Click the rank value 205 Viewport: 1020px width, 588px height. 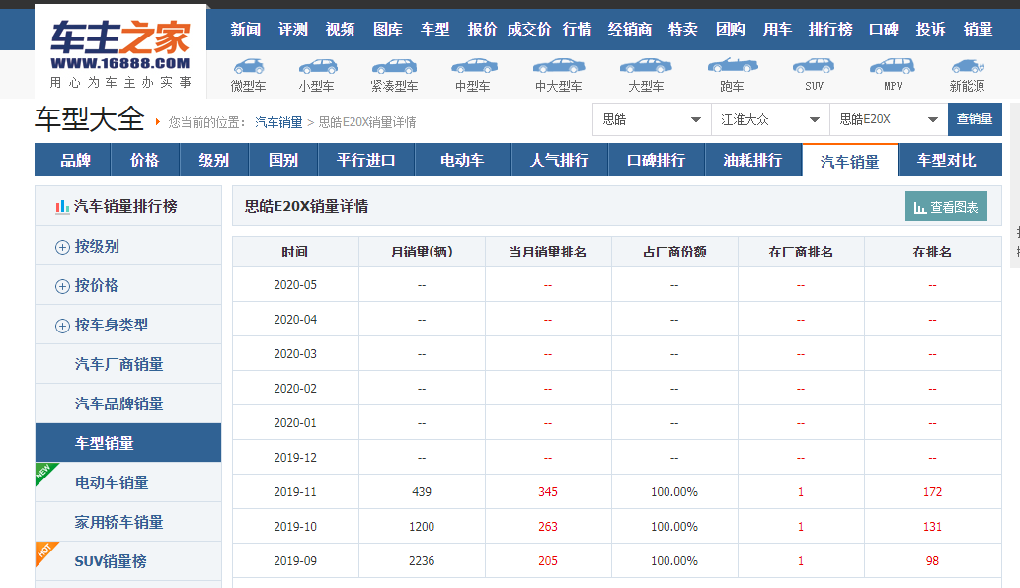548,560
